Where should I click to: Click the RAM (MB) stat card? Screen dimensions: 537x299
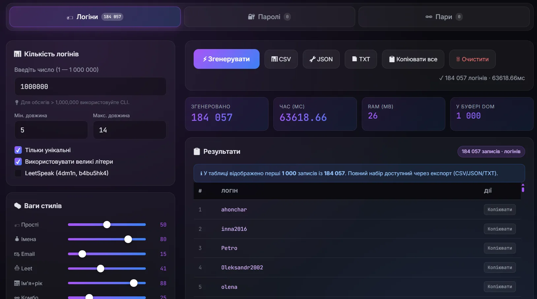(403, 114)
